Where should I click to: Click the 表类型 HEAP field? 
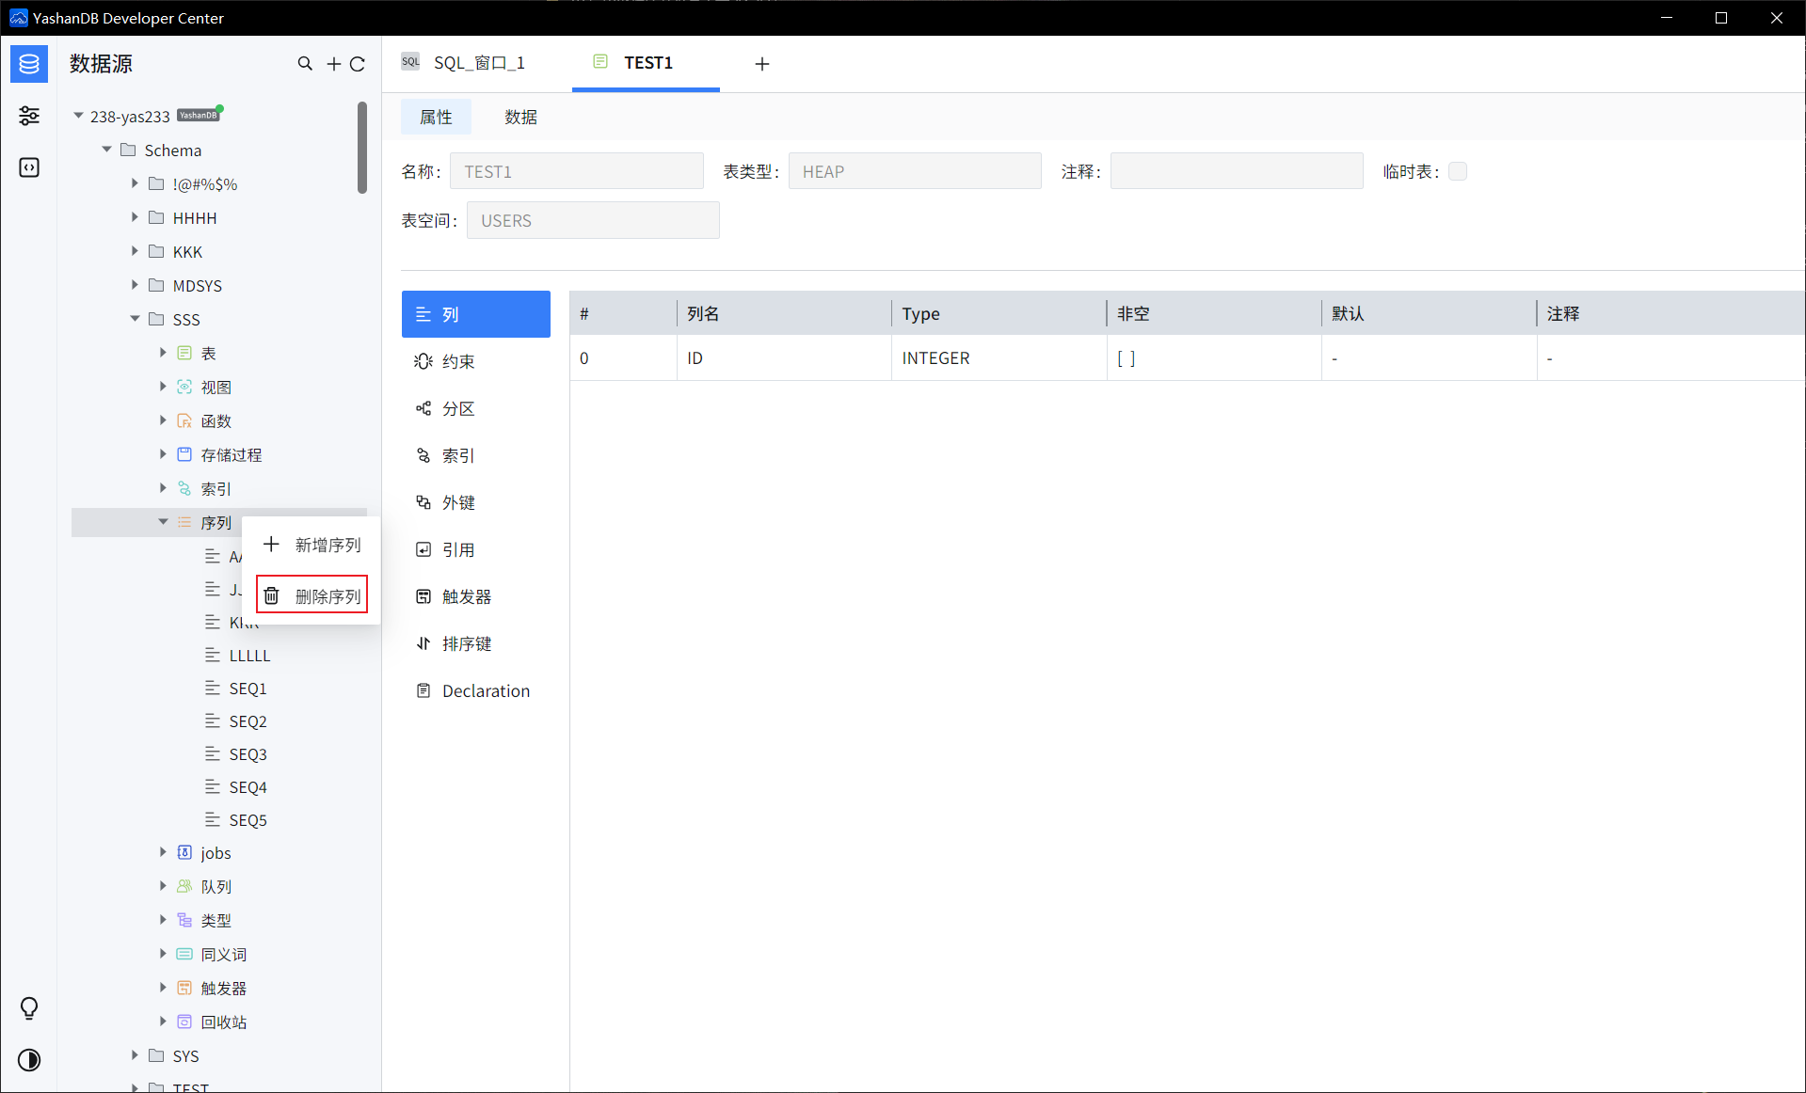coord(915,171)
